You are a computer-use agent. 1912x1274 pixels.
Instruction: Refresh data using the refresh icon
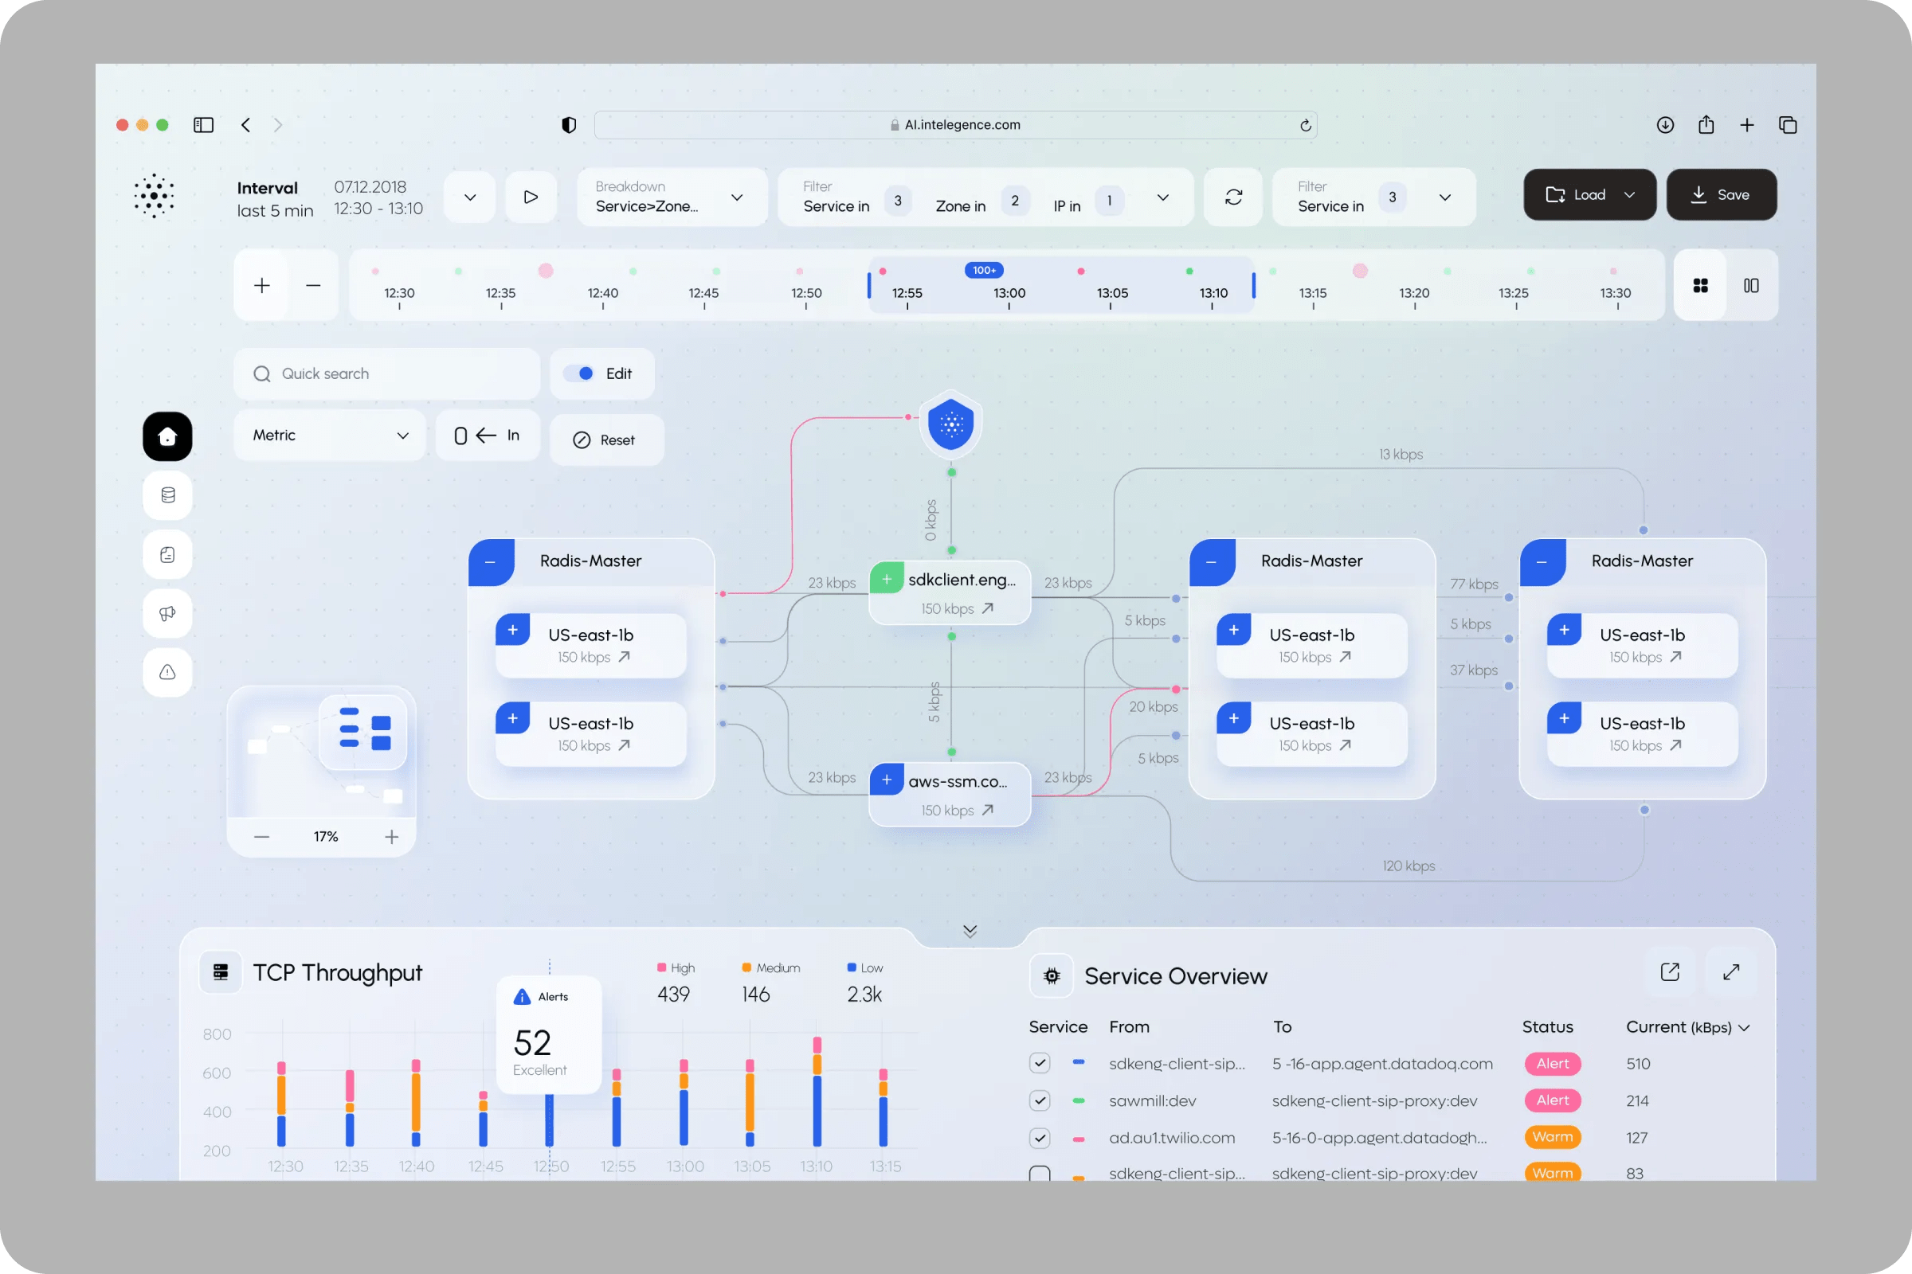1232,197
